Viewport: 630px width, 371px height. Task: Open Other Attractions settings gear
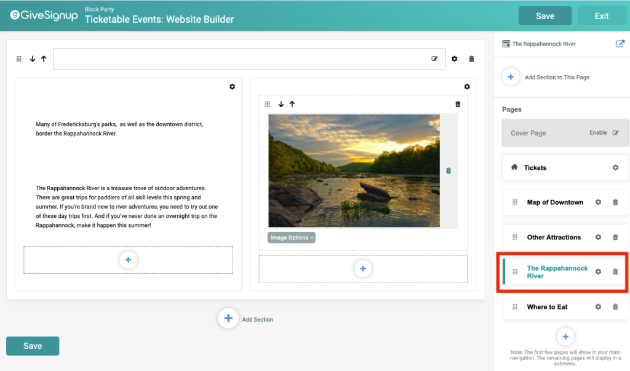click(598, 237)
